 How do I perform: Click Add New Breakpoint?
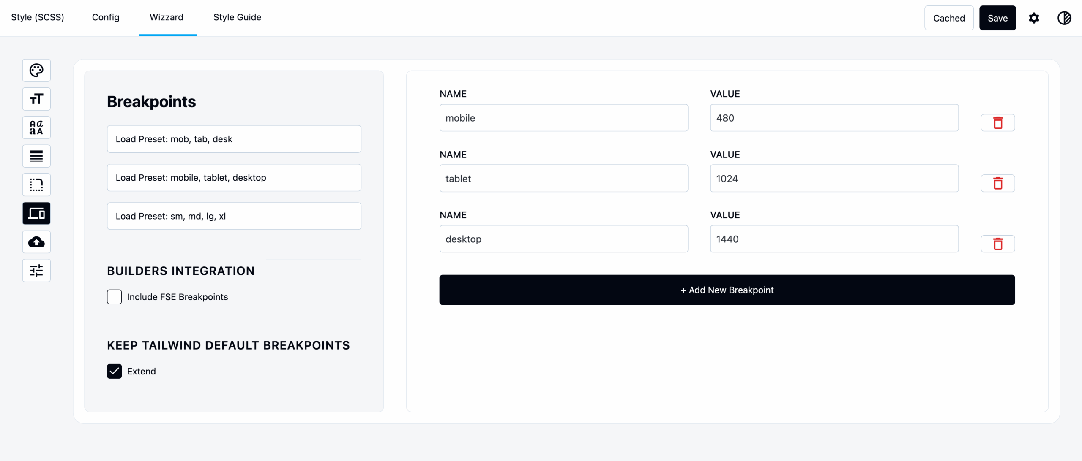[727, 290]
